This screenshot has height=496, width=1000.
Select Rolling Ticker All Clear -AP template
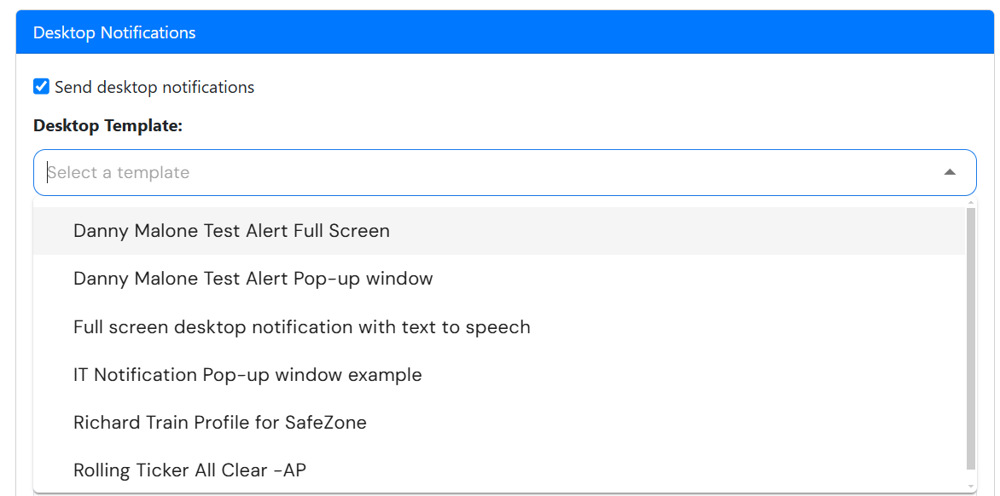click(499, 470)
